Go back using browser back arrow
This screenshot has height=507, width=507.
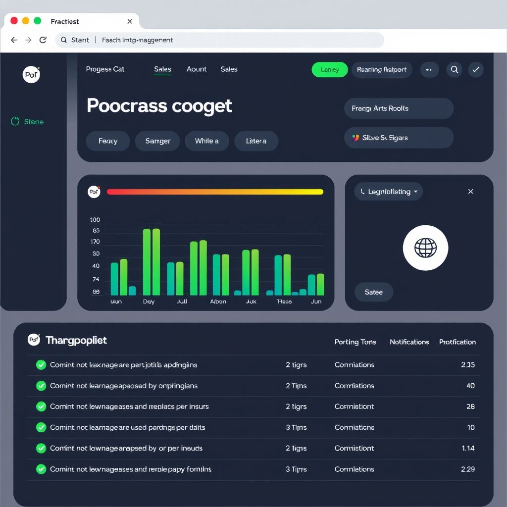[14, 40]
